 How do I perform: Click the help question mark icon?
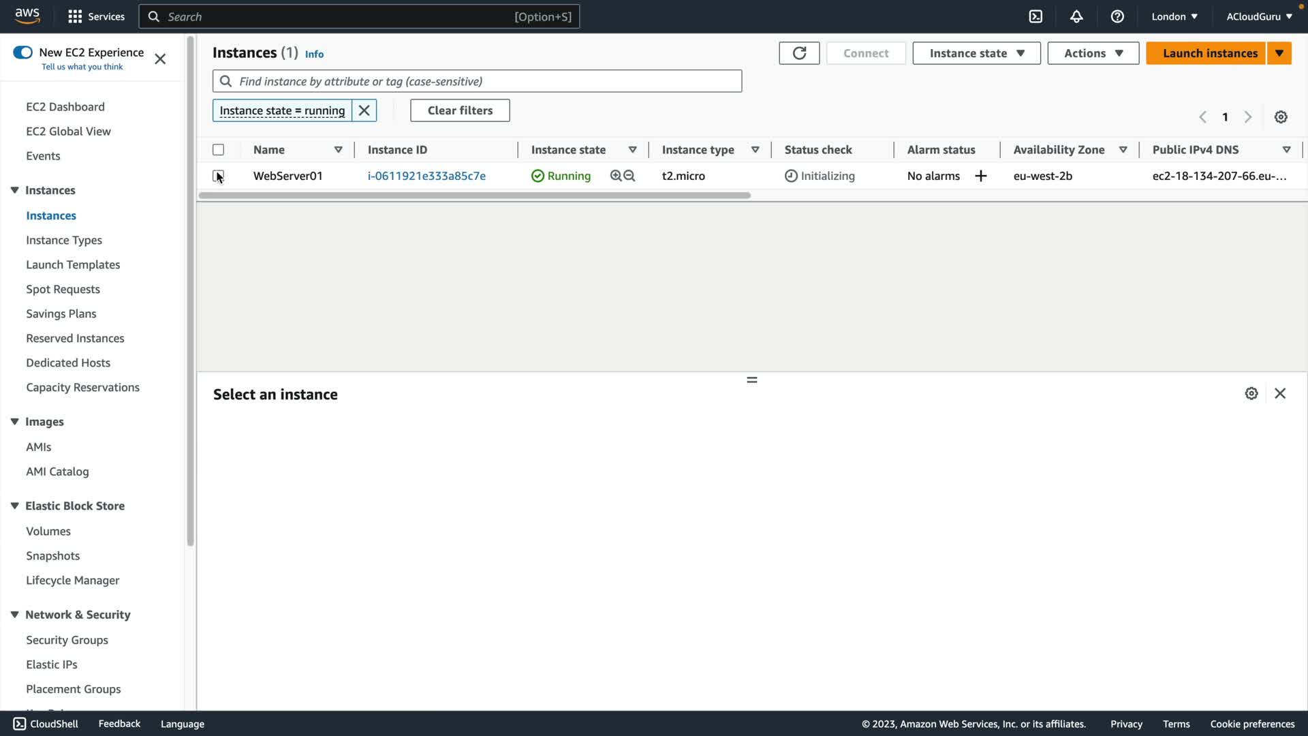click(x=1117, y=16)
